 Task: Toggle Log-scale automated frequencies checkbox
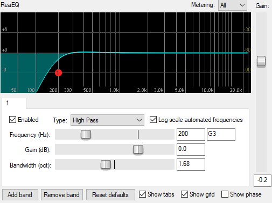click(x=153, y=120)
